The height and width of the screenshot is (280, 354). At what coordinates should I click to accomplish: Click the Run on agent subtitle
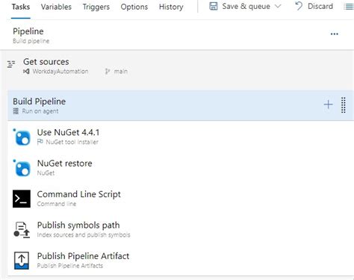click(x=40, y=111)
